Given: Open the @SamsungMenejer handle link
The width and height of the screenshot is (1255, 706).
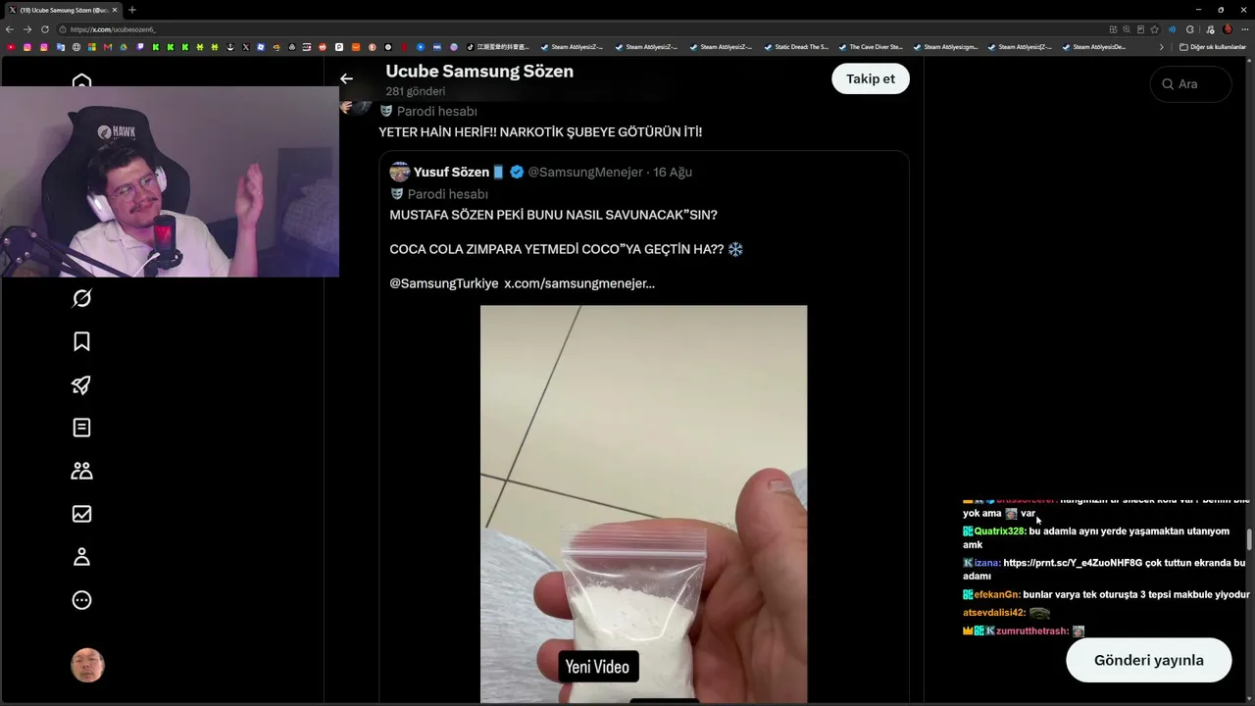Looking at the screenshot, I should coord(585,173).
